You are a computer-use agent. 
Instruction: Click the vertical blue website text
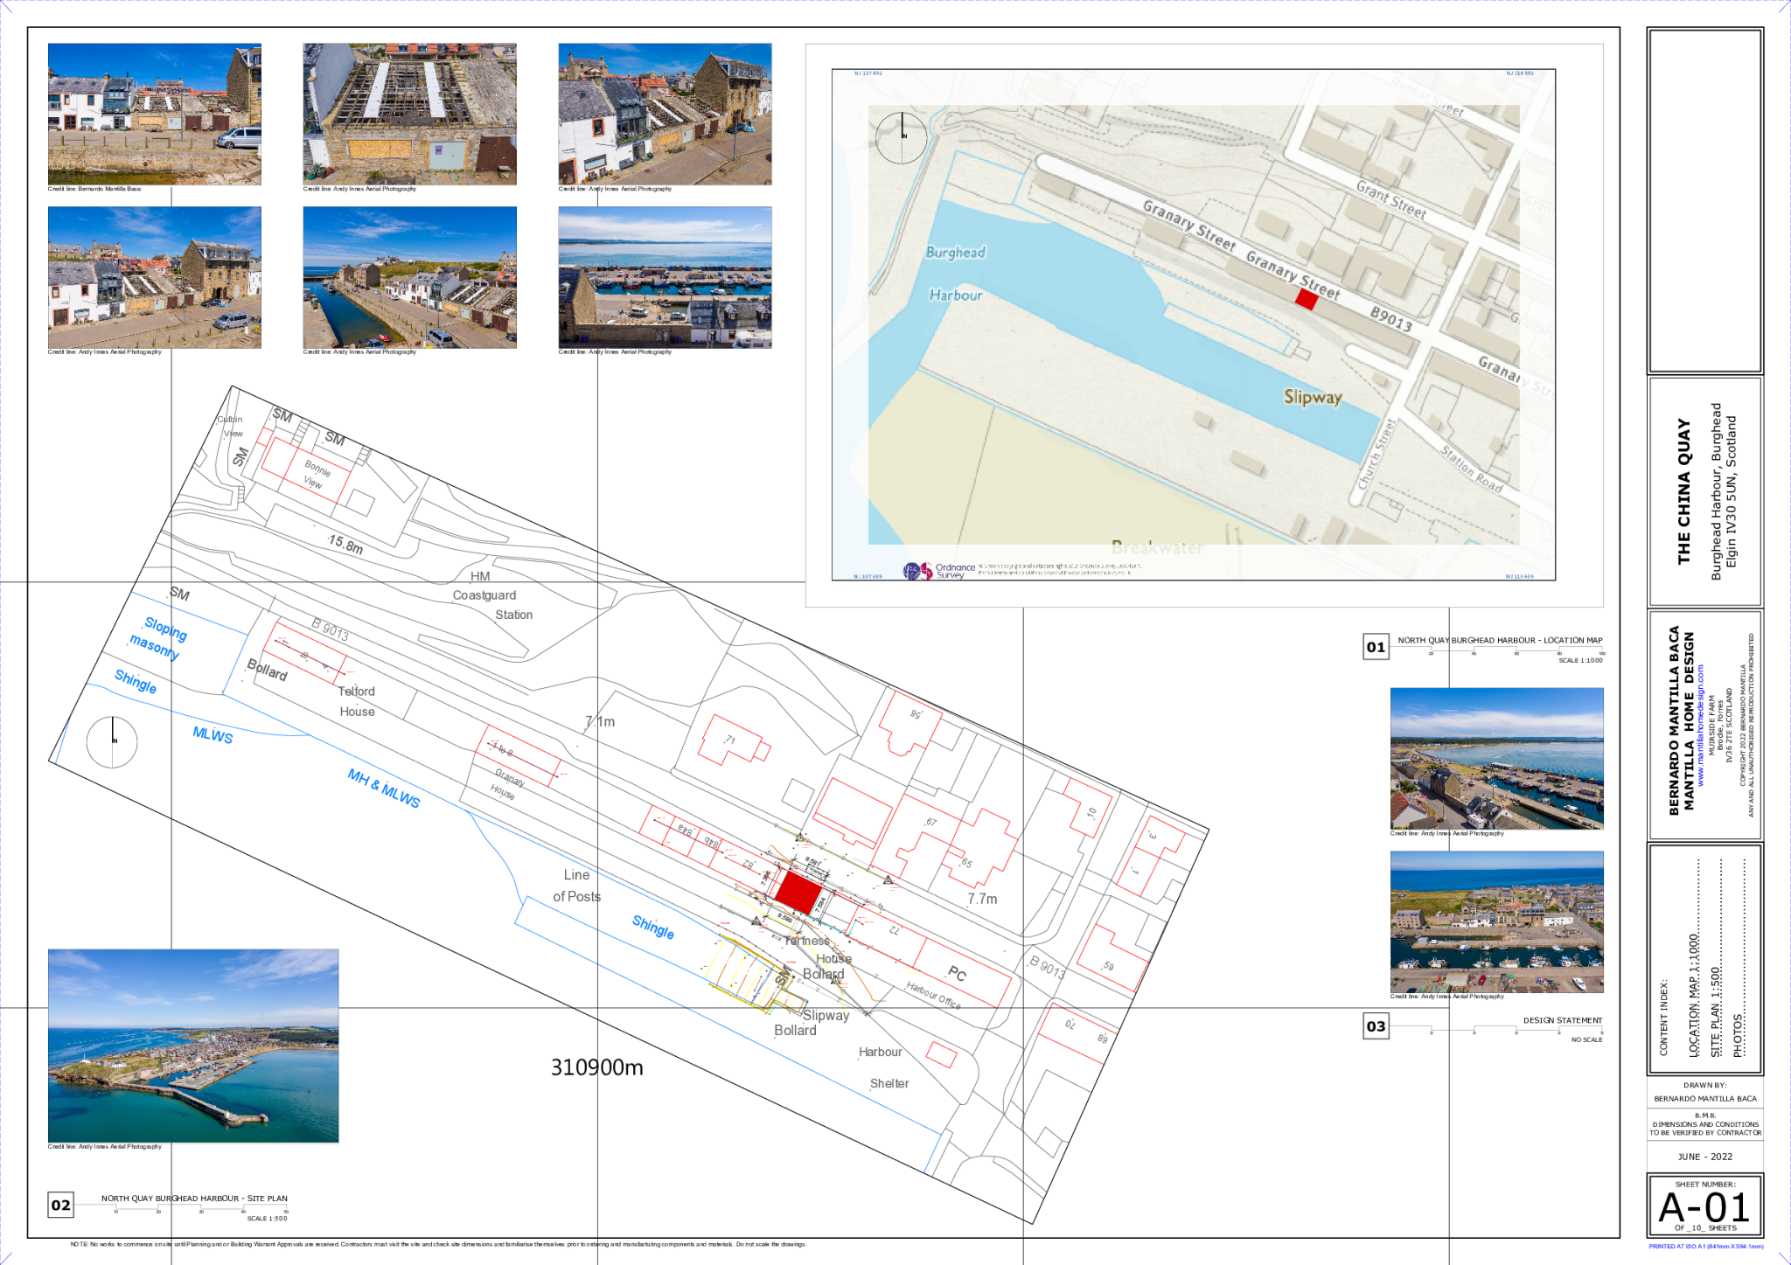point(1700,725)
